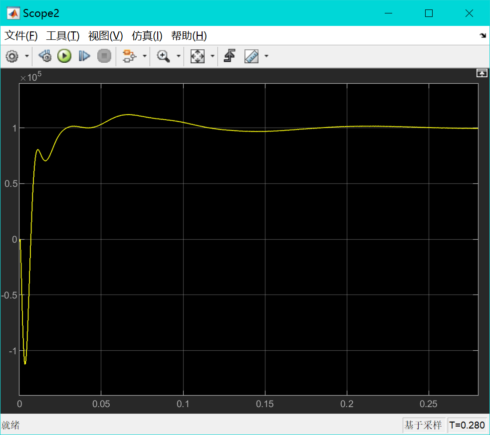Minimize the Scope2 window
Viewport: 490px width, 435px height.
(x=388, y=13)
